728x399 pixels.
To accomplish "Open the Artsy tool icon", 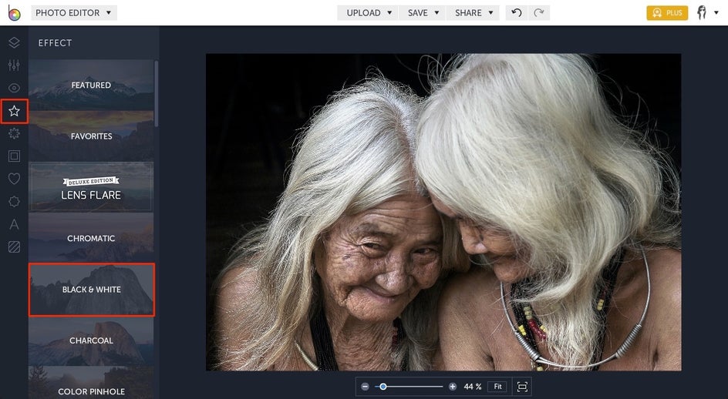I will pos(14,133).
